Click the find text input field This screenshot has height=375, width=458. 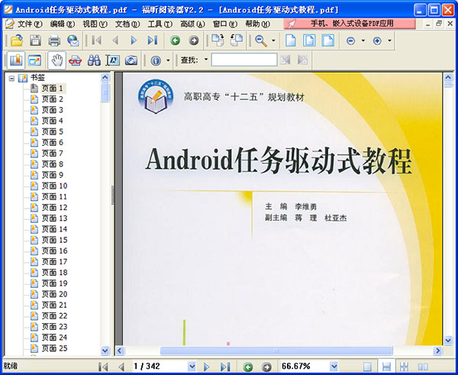click(244, 60)
